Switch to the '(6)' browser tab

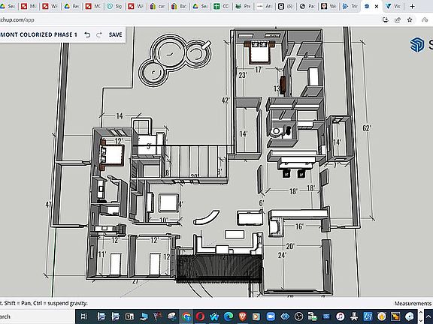point(286,6)
